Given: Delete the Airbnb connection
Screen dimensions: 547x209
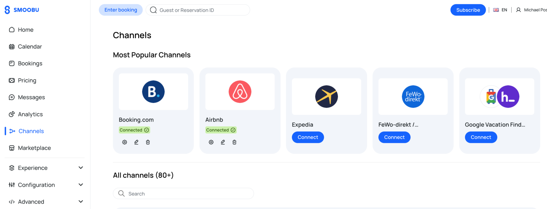Looking at the screenshot, I should click(x=234, y=142).
